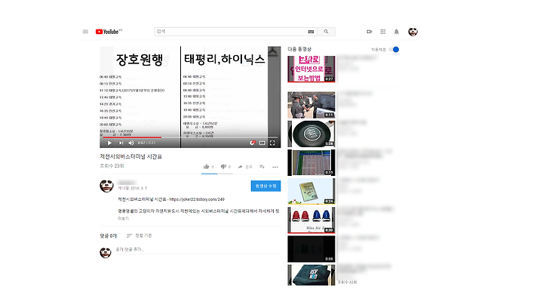Open the channel avatar beside the description
Image resolution: width=543 pixels, height=305 pixels.
coord(106,186)
